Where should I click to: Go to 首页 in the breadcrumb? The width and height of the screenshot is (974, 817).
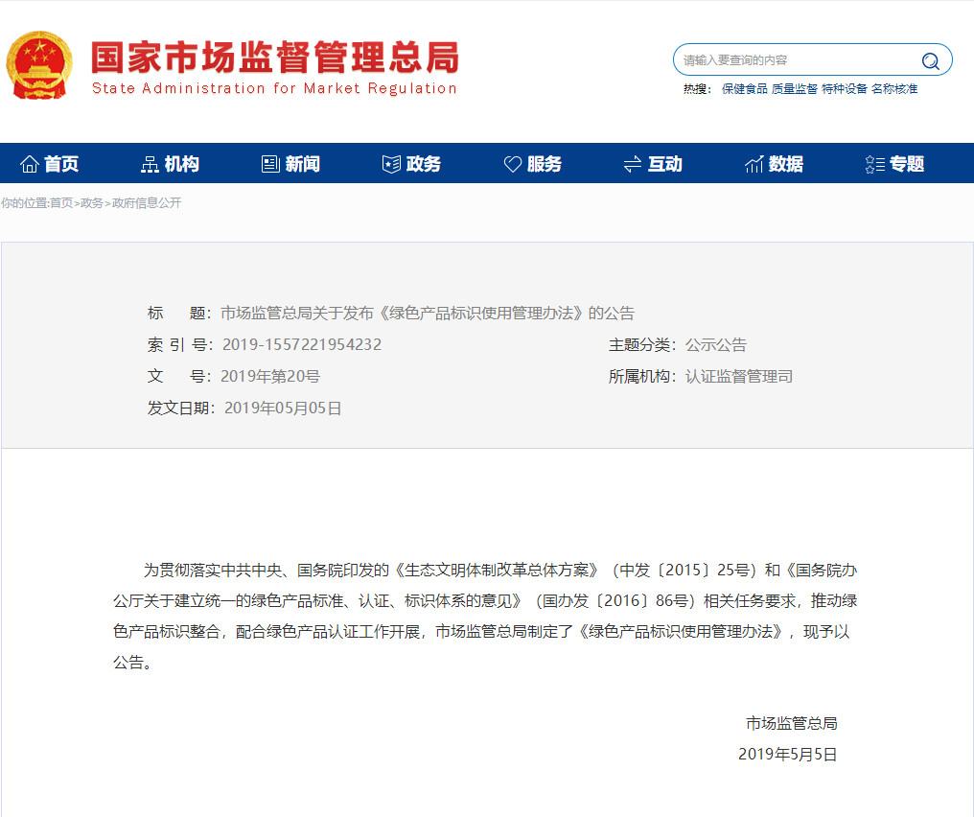coord(61,203)
